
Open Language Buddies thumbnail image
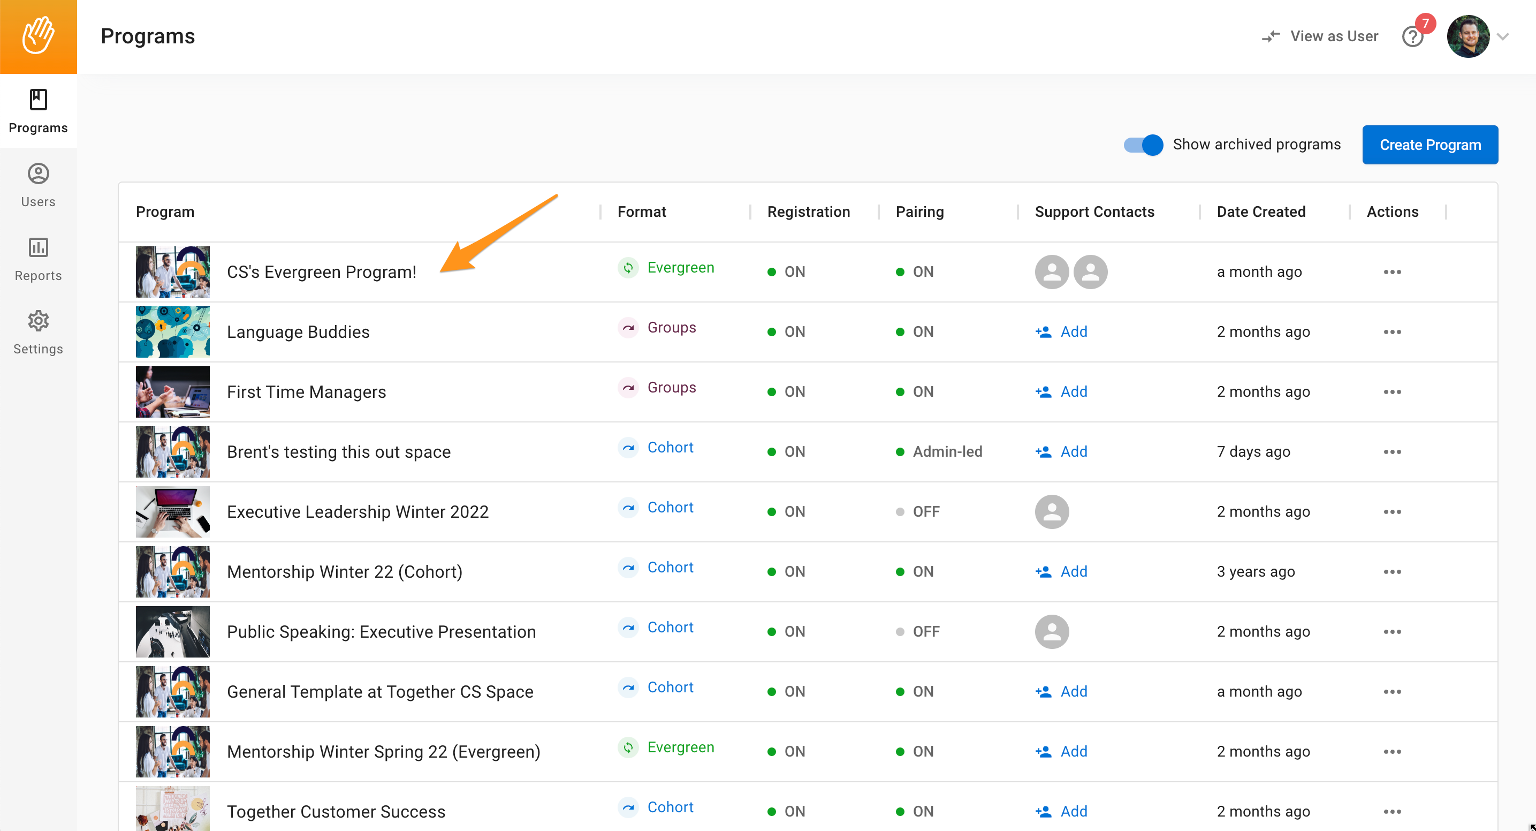172,331
